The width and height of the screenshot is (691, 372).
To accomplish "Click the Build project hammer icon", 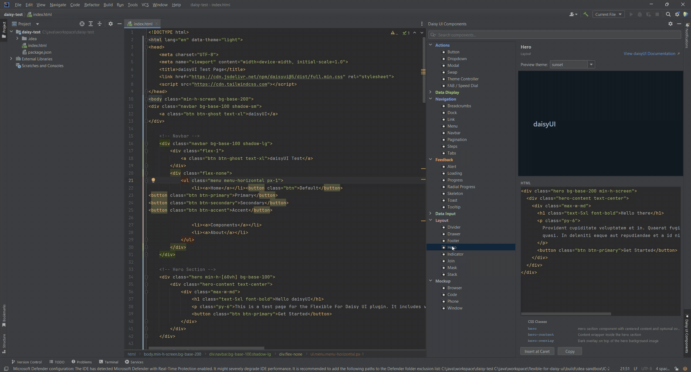I will point(586,14).
